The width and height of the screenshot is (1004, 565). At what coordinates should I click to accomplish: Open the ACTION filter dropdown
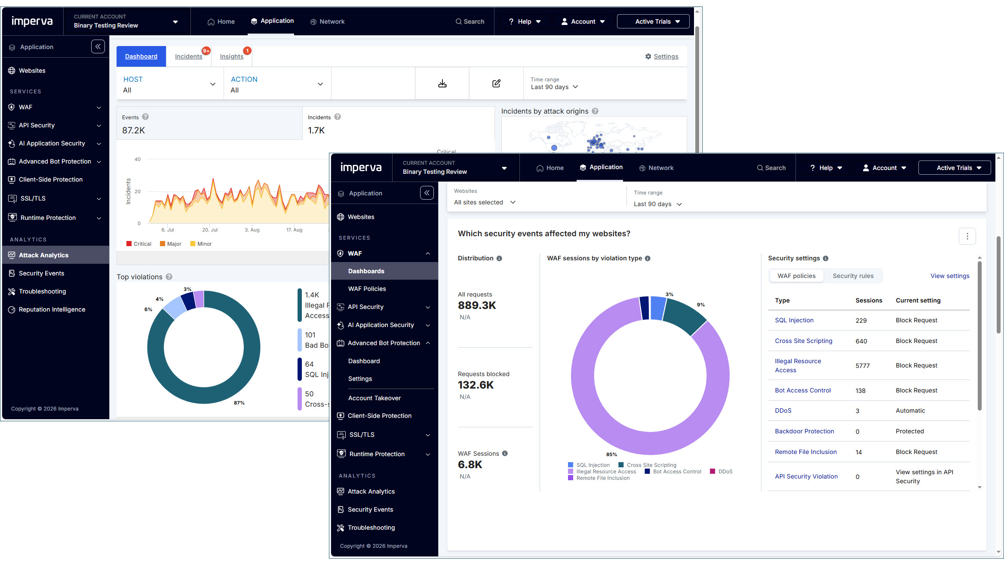click(x=277, y=84)
